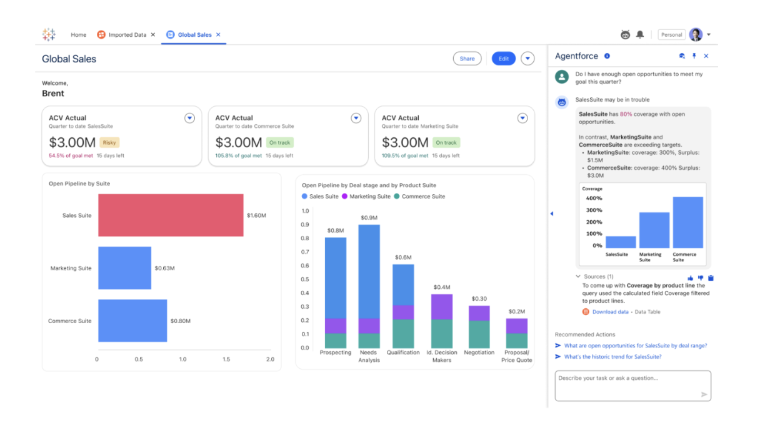
Task: Click the Prospecting stacked bar
Action: (335, 293)
